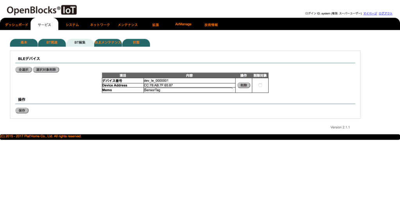Click the ログアウト link
This screenshot has height=211, width=400.
(386, 13)
